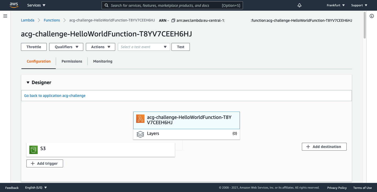
Task: Click the Add trigger button
Action: 45,163
